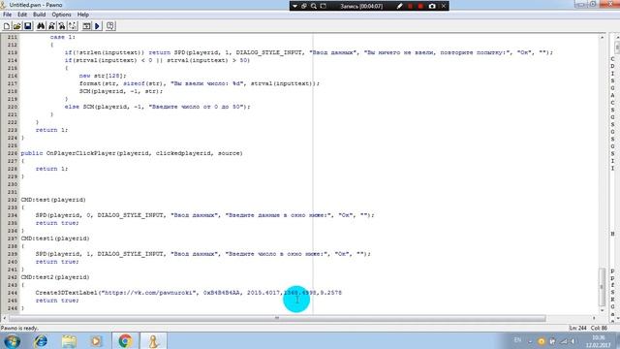620x349 pixels.
Task: Click the Find Next toolbar icon
Action: coord(51,26)
